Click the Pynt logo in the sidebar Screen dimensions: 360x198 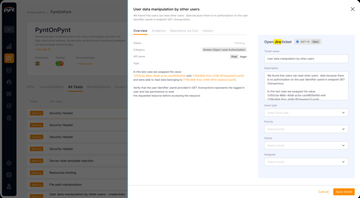(9, 9)
